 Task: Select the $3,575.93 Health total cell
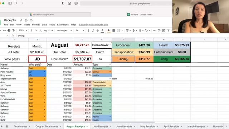pyautogui.click(x=182, y=45)
